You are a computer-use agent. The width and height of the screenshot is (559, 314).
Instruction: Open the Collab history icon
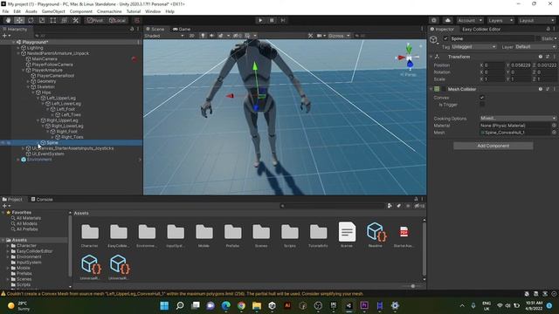coord(434,20)
